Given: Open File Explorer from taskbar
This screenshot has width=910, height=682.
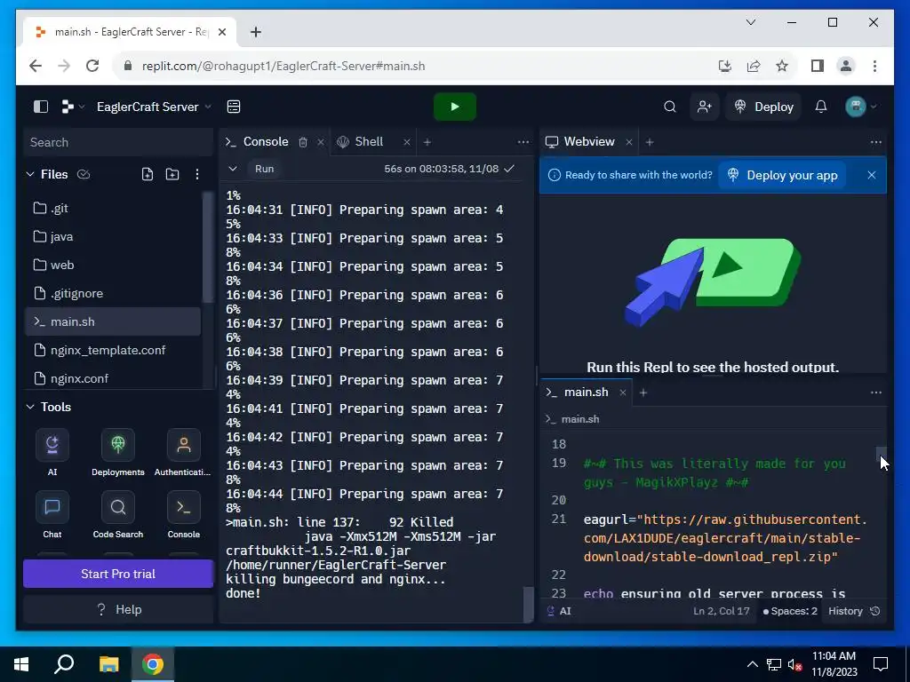Looking at the screenshot, I should pos(109,664).
